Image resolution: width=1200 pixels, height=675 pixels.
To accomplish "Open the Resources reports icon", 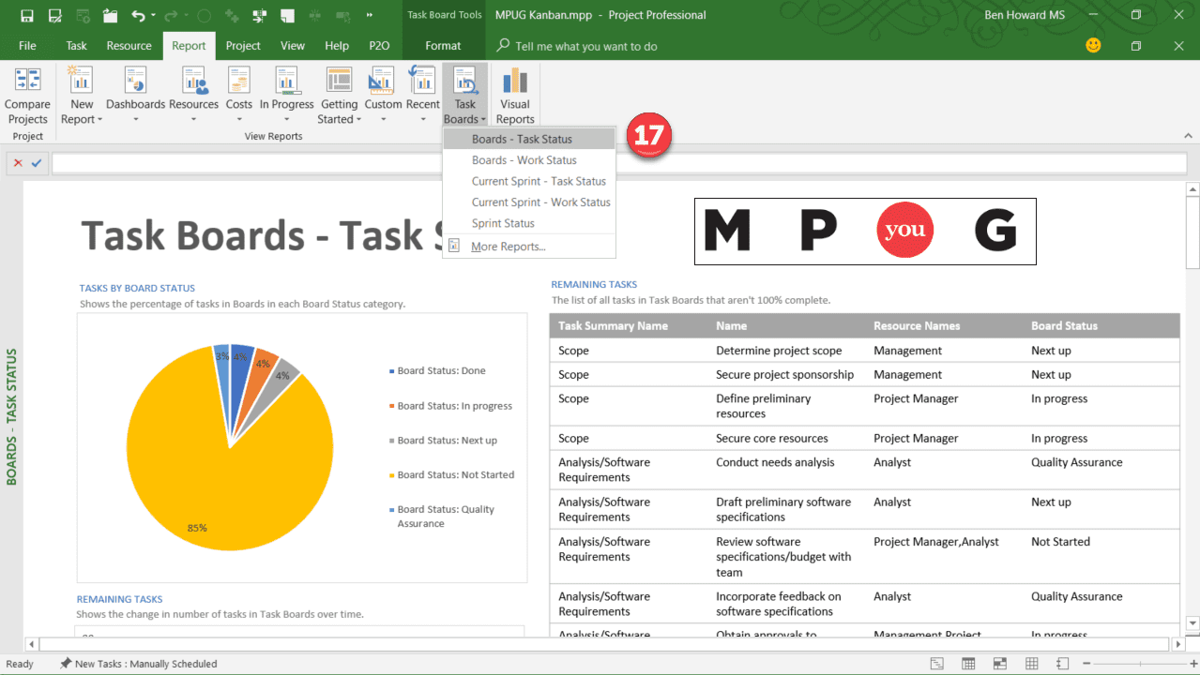I will 194,82.
